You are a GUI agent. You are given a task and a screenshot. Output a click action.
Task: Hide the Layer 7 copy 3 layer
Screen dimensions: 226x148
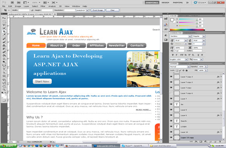coord(171,77)
